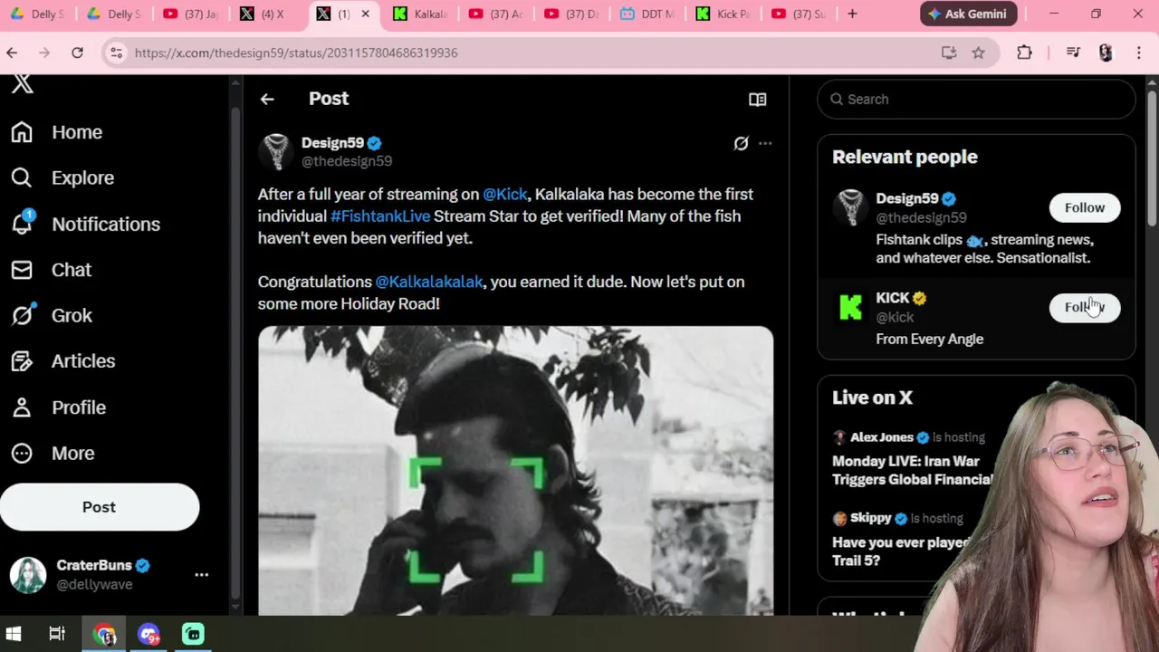Click the person Profile icon
Viewport: 1159px width, 652px height.
click(x=22, y=407)
